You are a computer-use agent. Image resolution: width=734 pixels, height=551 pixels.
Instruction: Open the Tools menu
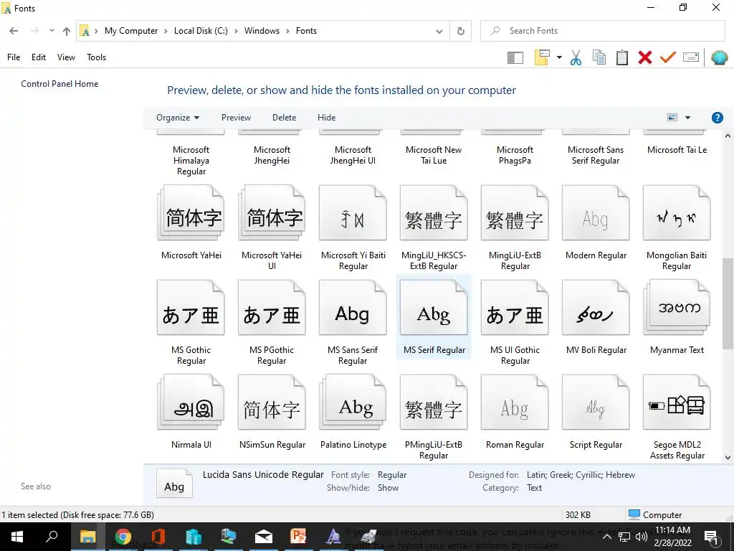pos(97,57)
